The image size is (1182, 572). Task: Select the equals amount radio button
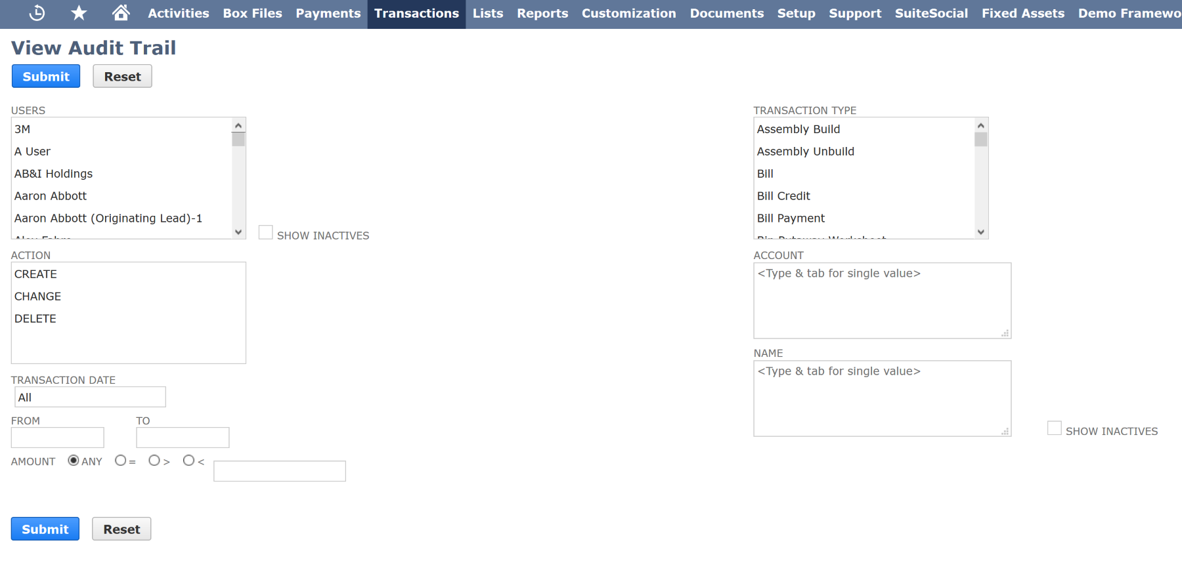coord(120,460)
